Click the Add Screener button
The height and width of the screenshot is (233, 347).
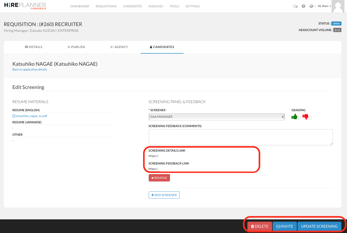tap(164, 195)
